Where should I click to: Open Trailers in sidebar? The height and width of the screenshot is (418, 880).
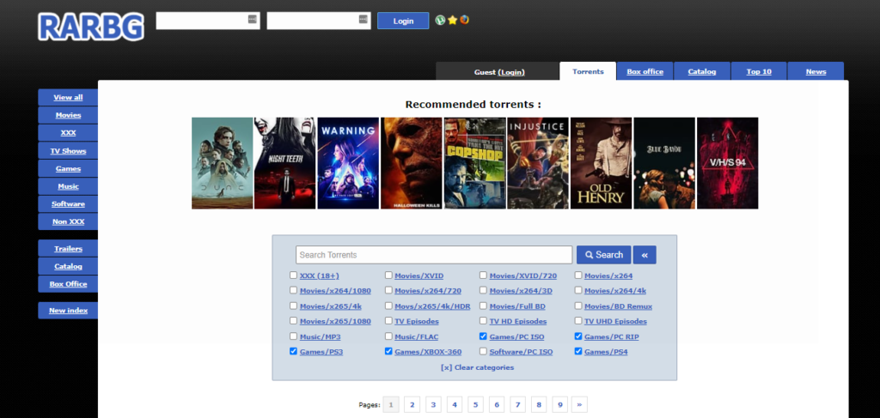click(x=68, y=248)
